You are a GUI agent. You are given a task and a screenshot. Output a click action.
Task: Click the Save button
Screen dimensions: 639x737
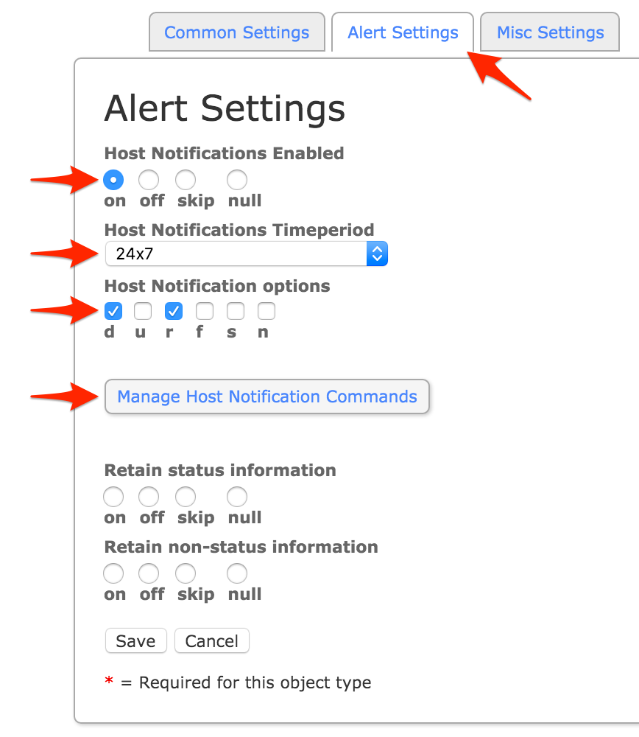(x=135, y=641)
